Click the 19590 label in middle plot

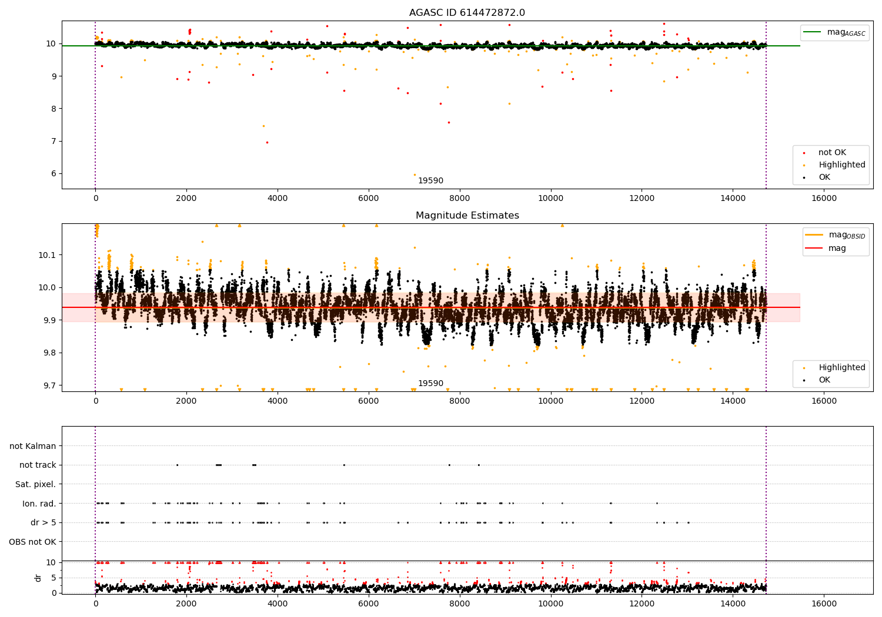point(430,384)
